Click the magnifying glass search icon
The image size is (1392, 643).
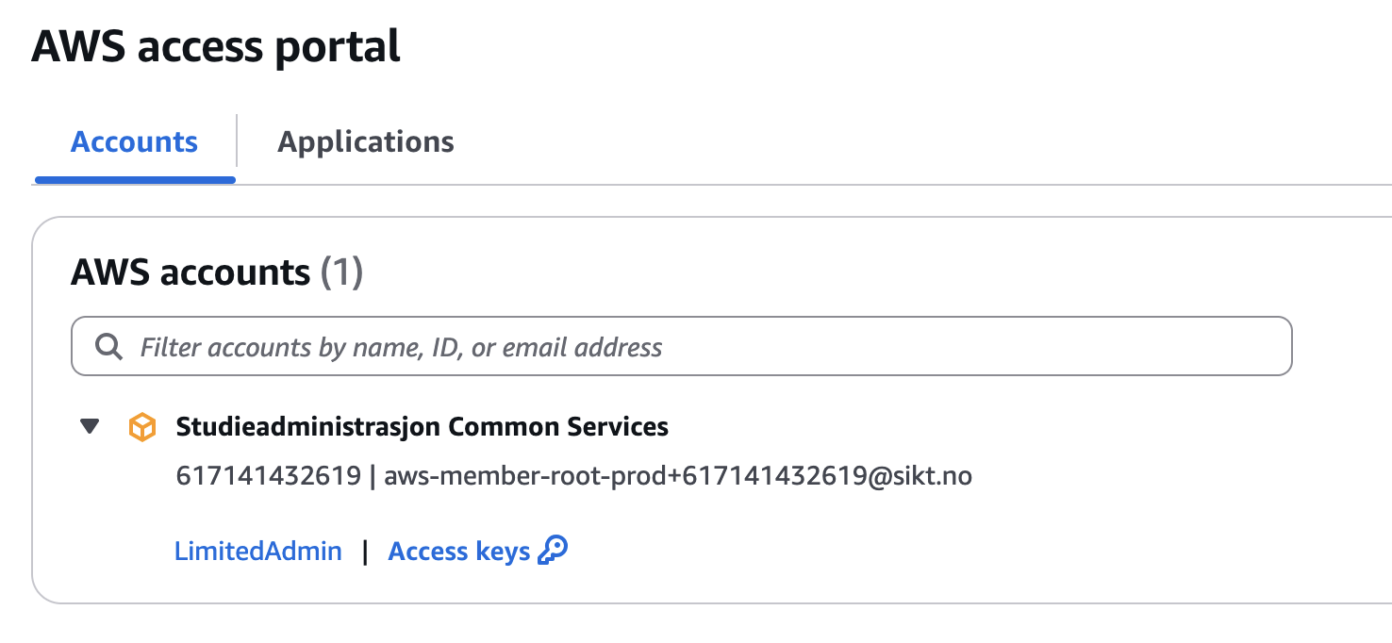109,347
